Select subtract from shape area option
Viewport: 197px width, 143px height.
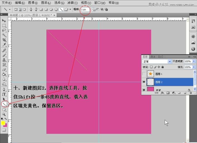98,9
